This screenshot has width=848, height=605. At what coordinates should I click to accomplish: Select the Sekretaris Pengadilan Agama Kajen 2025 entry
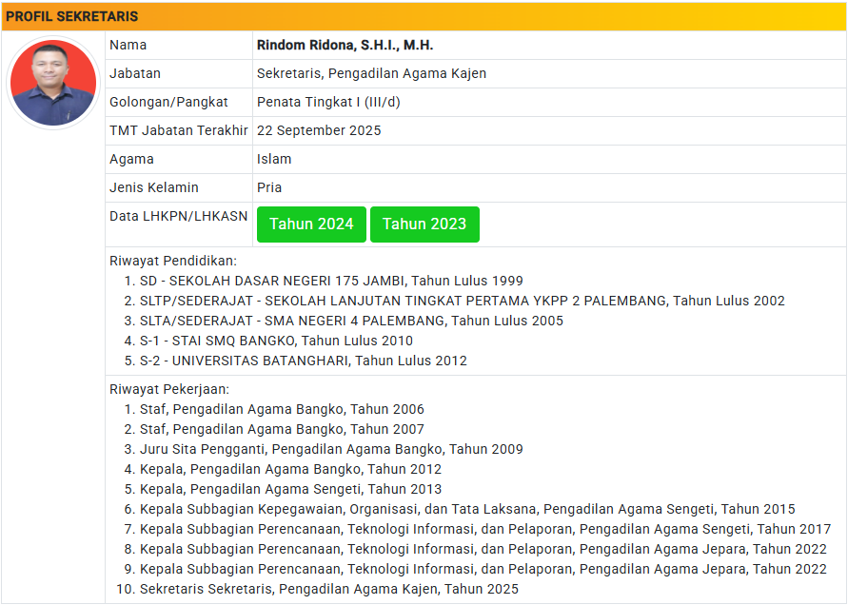pyautogui.click(x=329, y=589)
